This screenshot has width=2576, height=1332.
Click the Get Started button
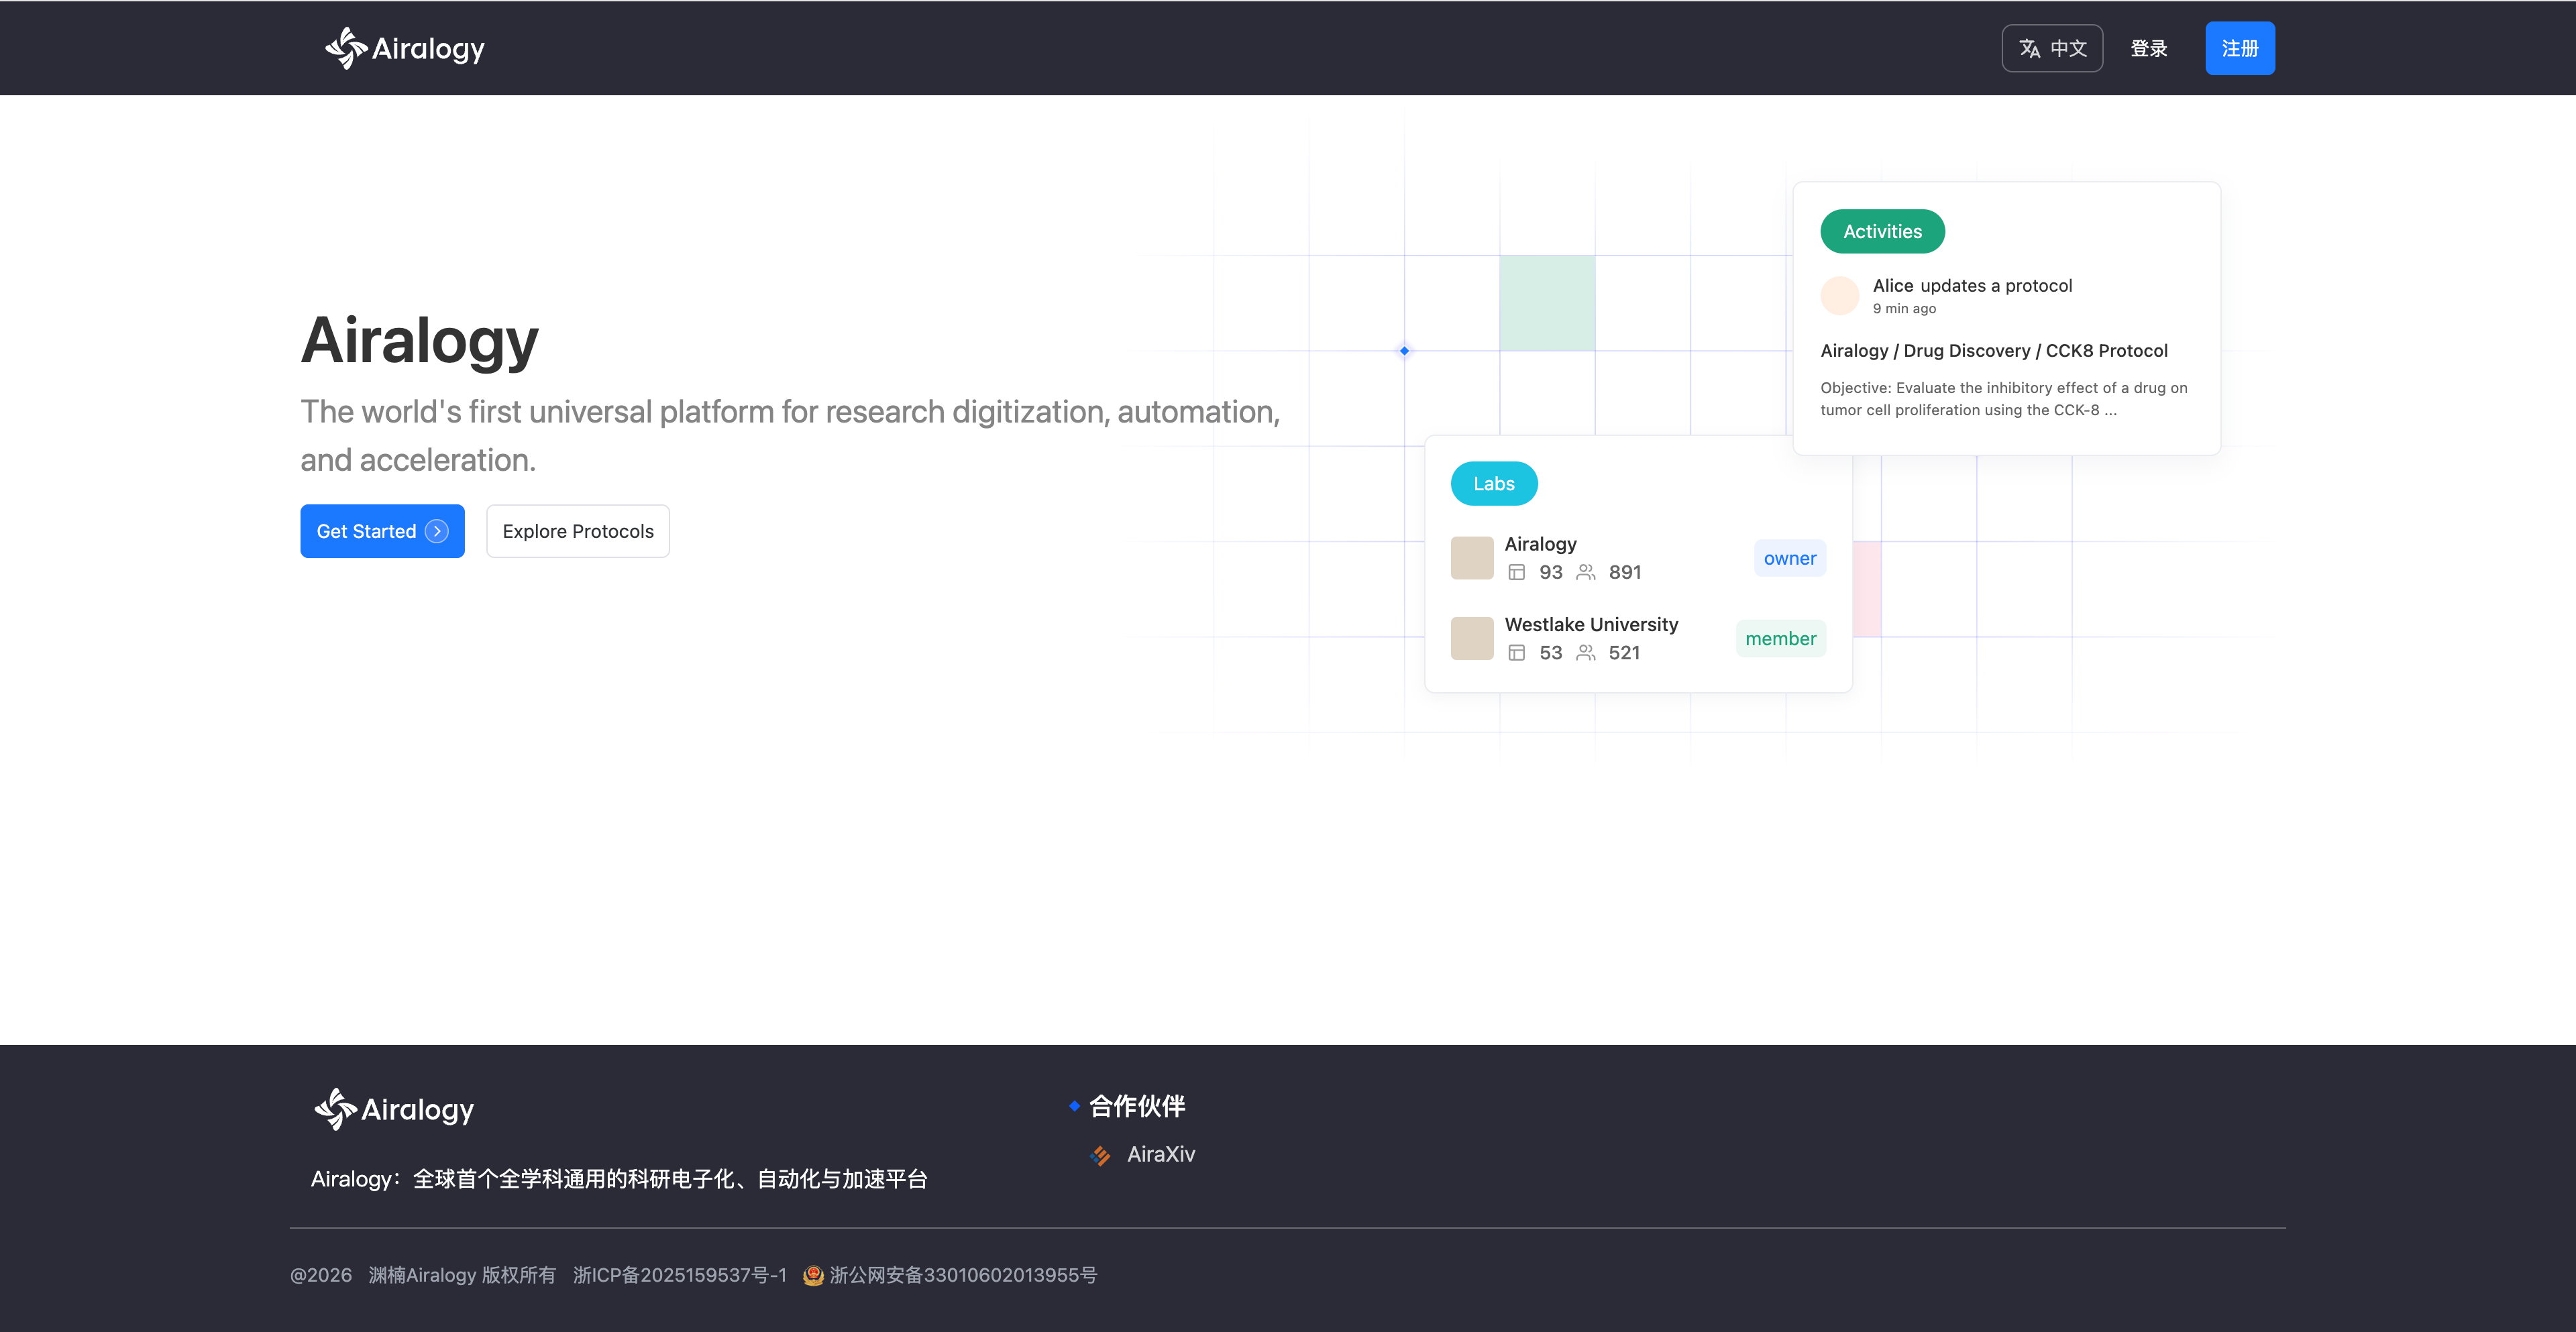click(x=382, y=531)
